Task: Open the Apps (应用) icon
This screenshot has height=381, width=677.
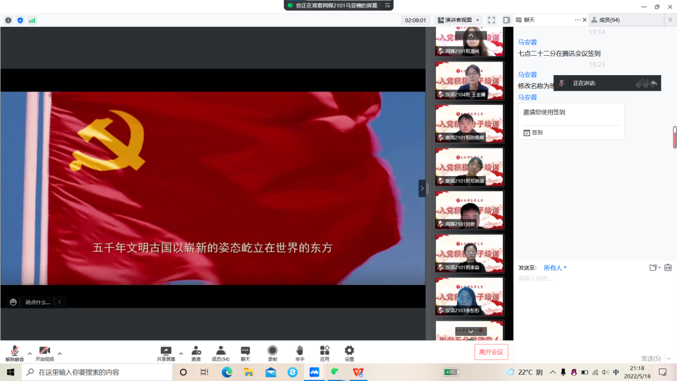Action: click(325, 351)
